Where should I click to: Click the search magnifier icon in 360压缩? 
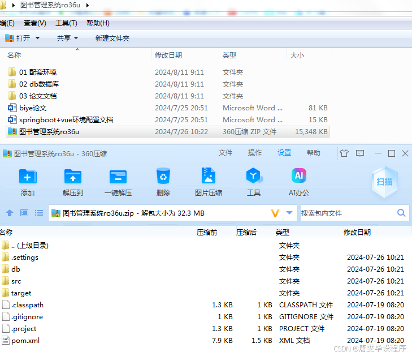pyautogui.click(x=401, y=213)
